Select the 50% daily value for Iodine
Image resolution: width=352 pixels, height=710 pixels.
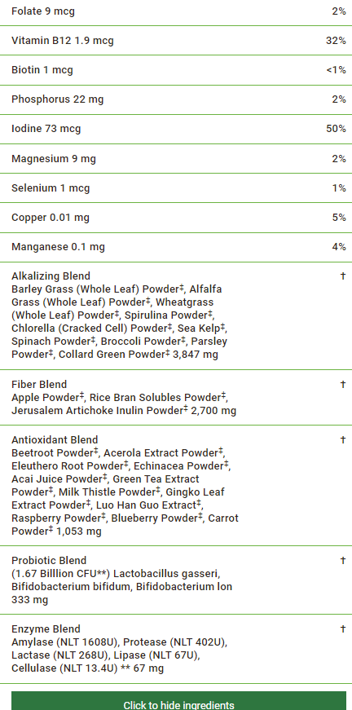(336, 129)
